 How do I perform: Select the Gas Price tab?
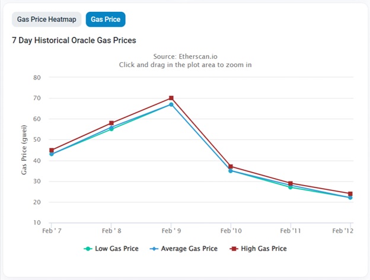click(x=106, y=20)
